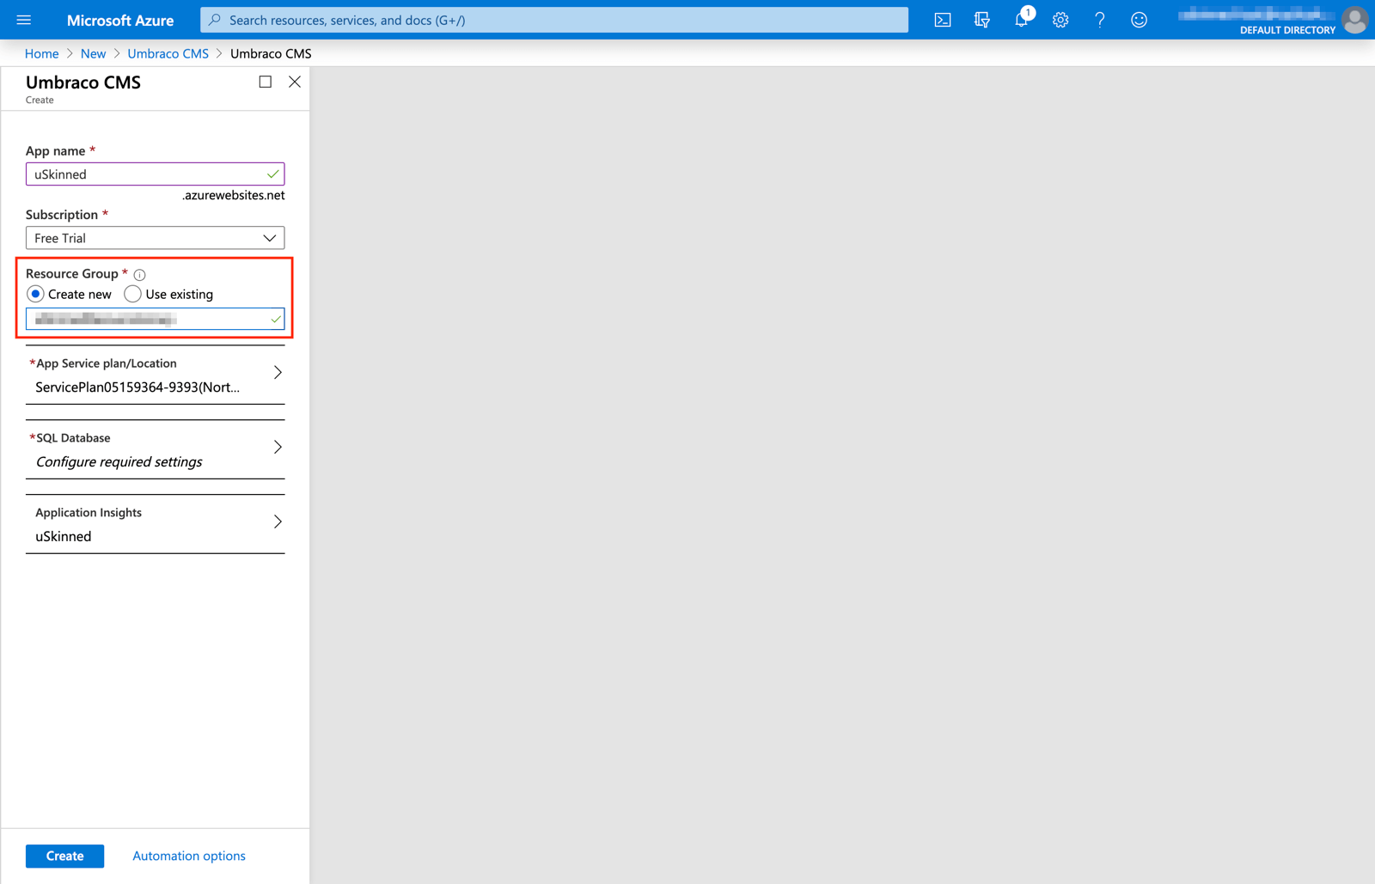1375x884 pixels.
Task: Click the Resource Group info icon
Action: tap(139, 275)
